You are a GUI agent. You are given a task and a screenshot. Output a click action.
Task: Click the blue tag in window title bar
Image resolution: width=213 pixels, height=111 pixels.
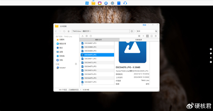click(x=145, y=25)
